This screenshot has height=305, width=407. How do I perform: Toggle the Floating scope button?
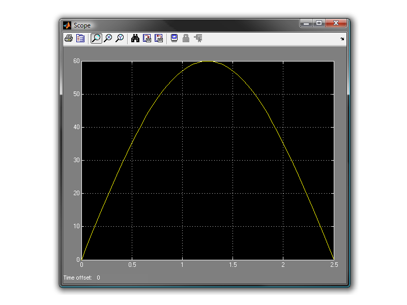(x=174, y=39)
